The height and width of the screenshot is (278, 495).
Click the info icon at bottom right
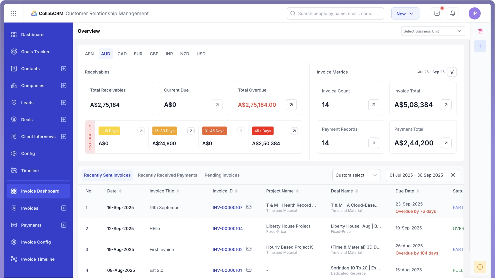(x=480, y=267)
